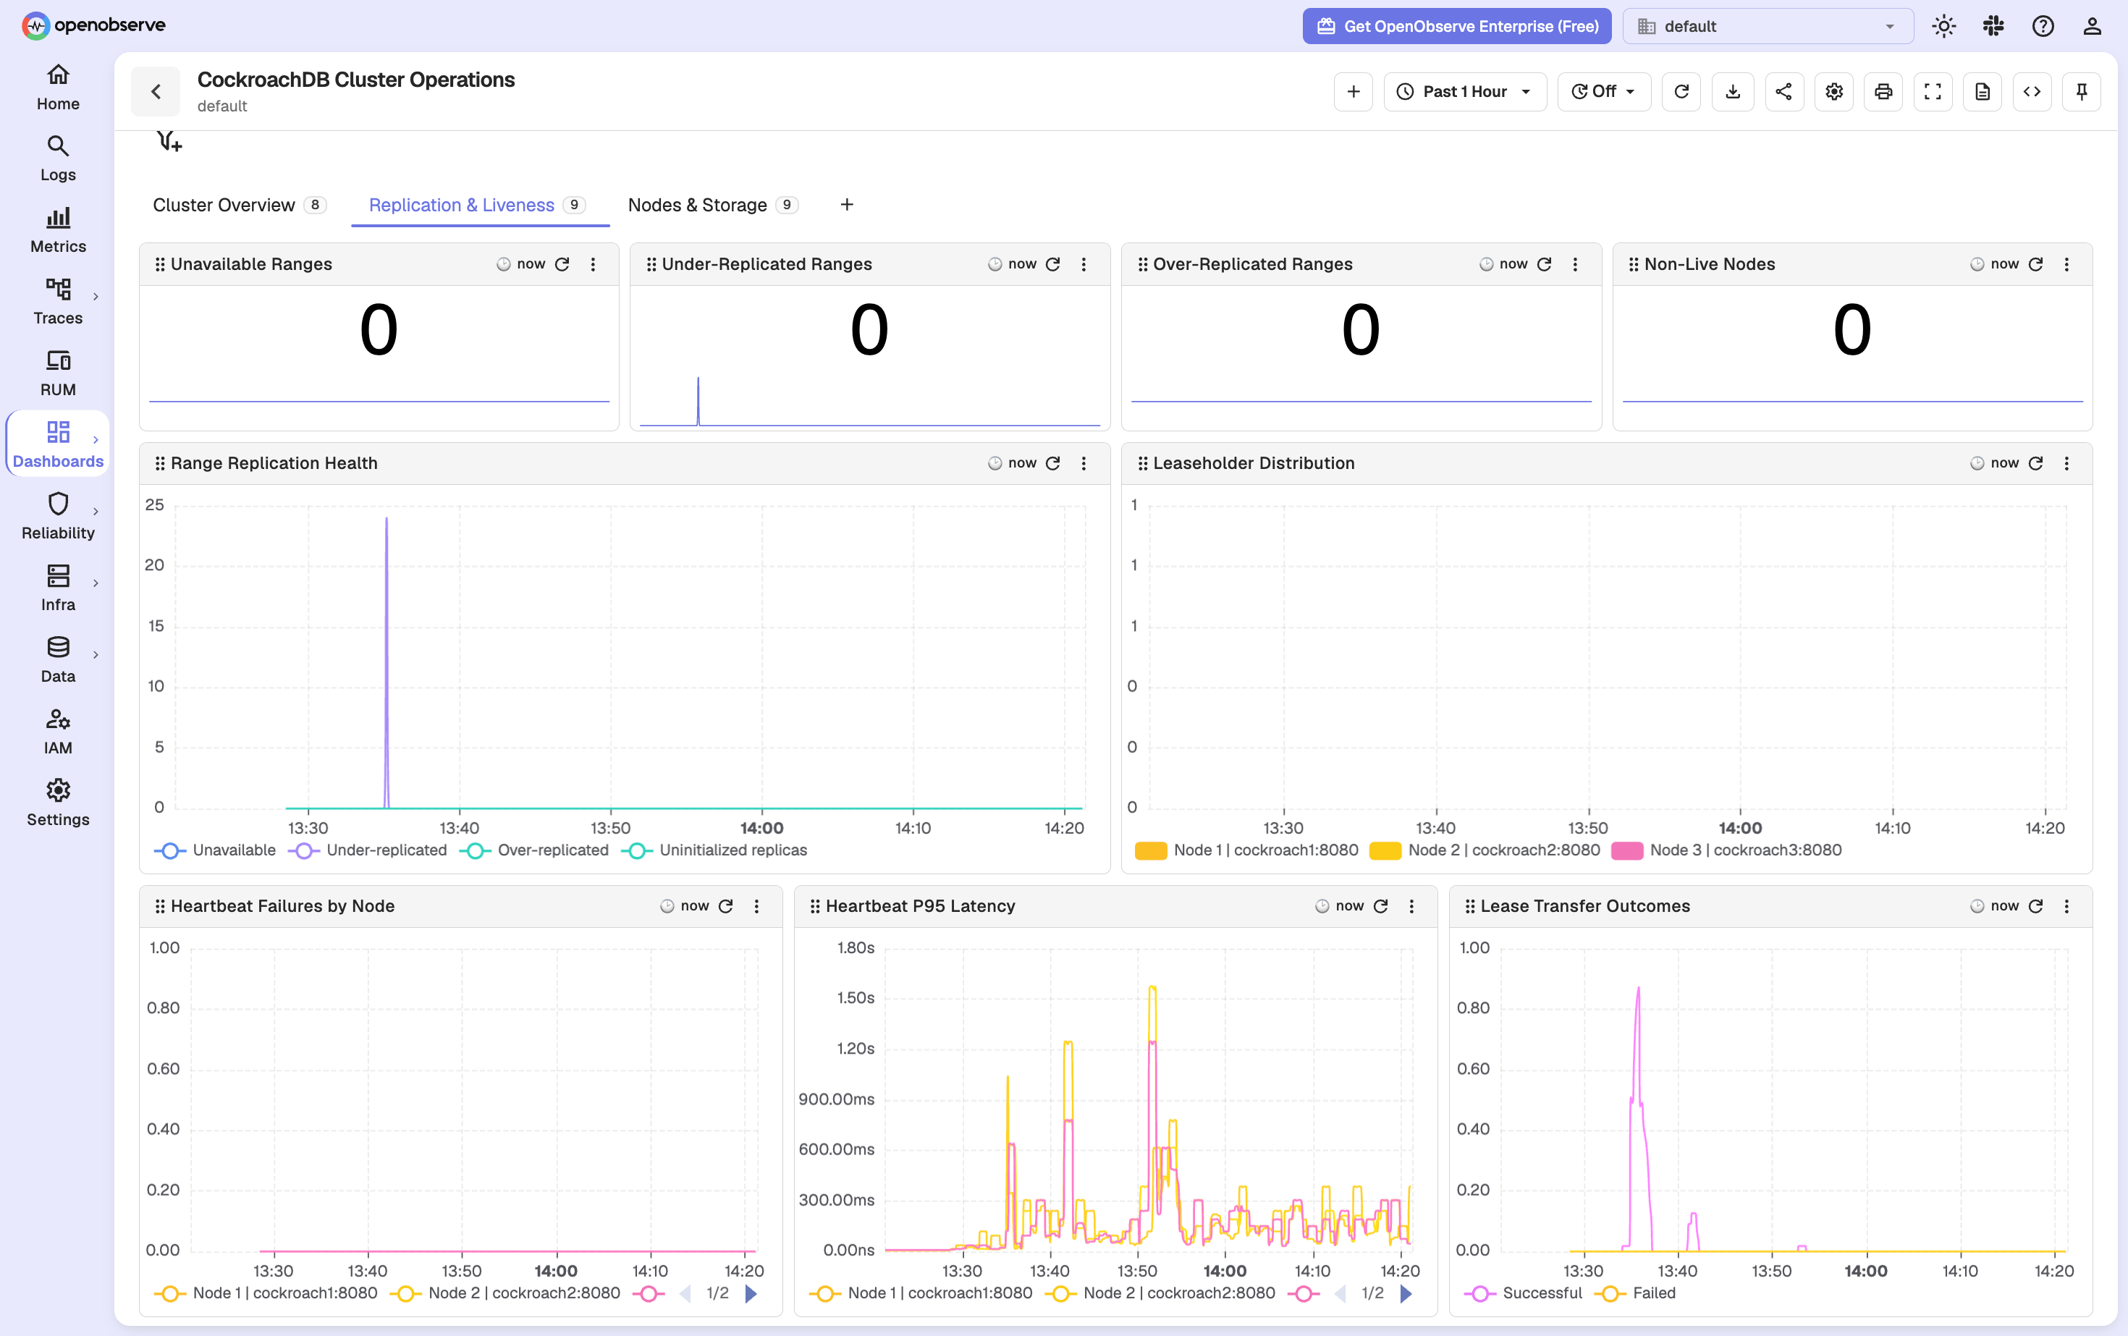
Task: Expand the Reliability submenu chevron
Action: pos(96,511)
